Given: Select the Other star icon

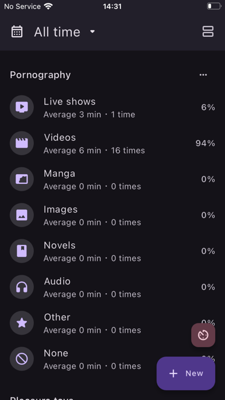Looking at the screenshot, I should [x=22, y=323].
